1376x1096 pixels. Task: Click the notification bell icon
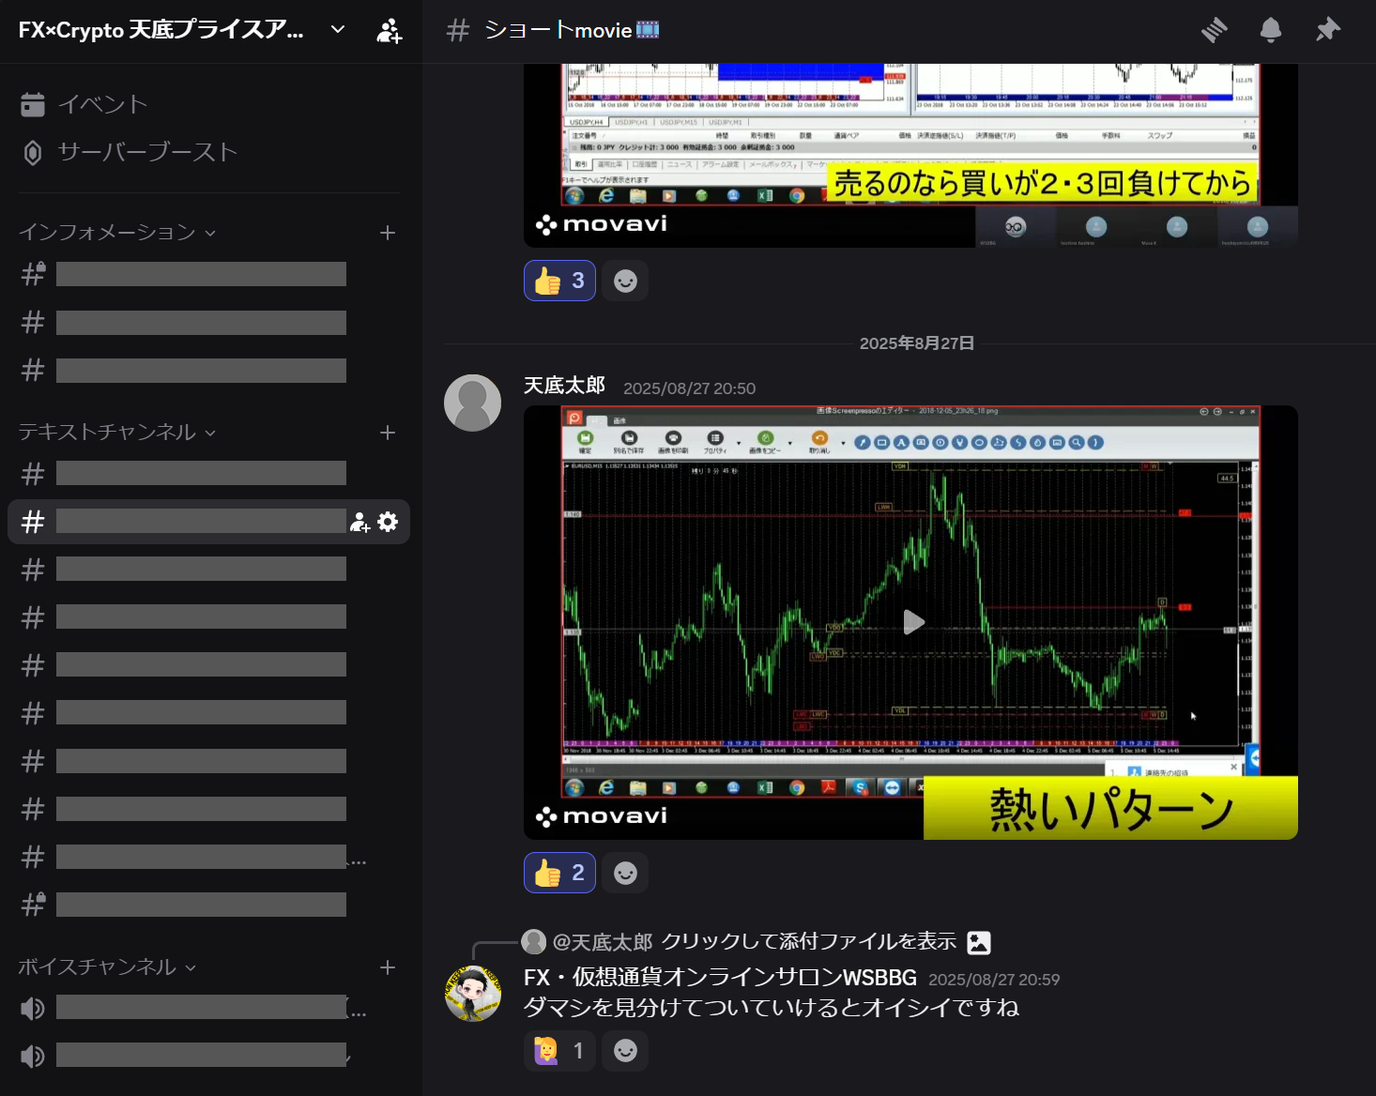[1270, 30]
